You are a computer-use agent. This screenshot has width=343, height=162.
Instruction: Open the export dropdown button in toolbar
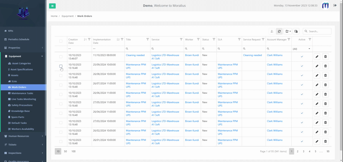288,31
